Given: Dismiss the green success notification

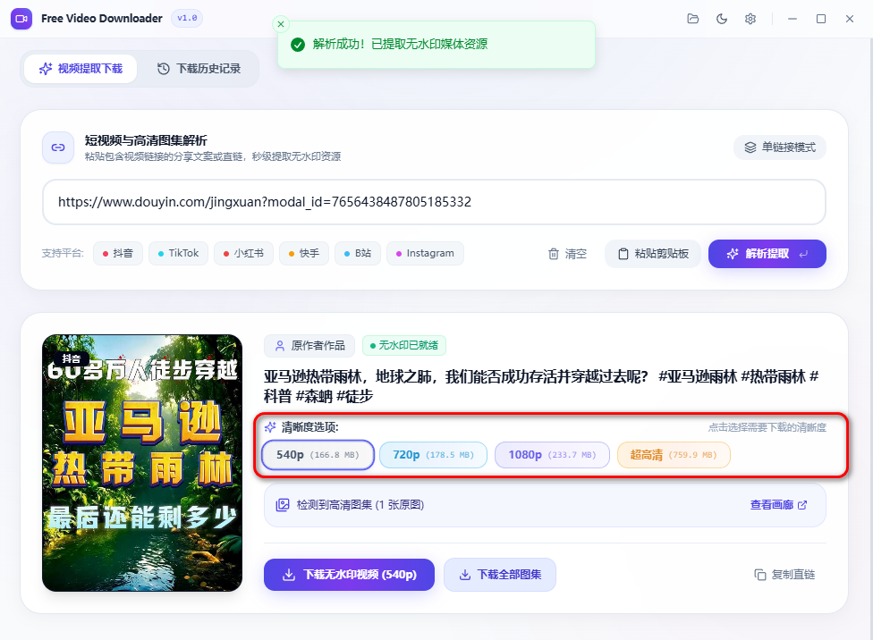Looking at the screenshot, I should [x=281, y=24].
